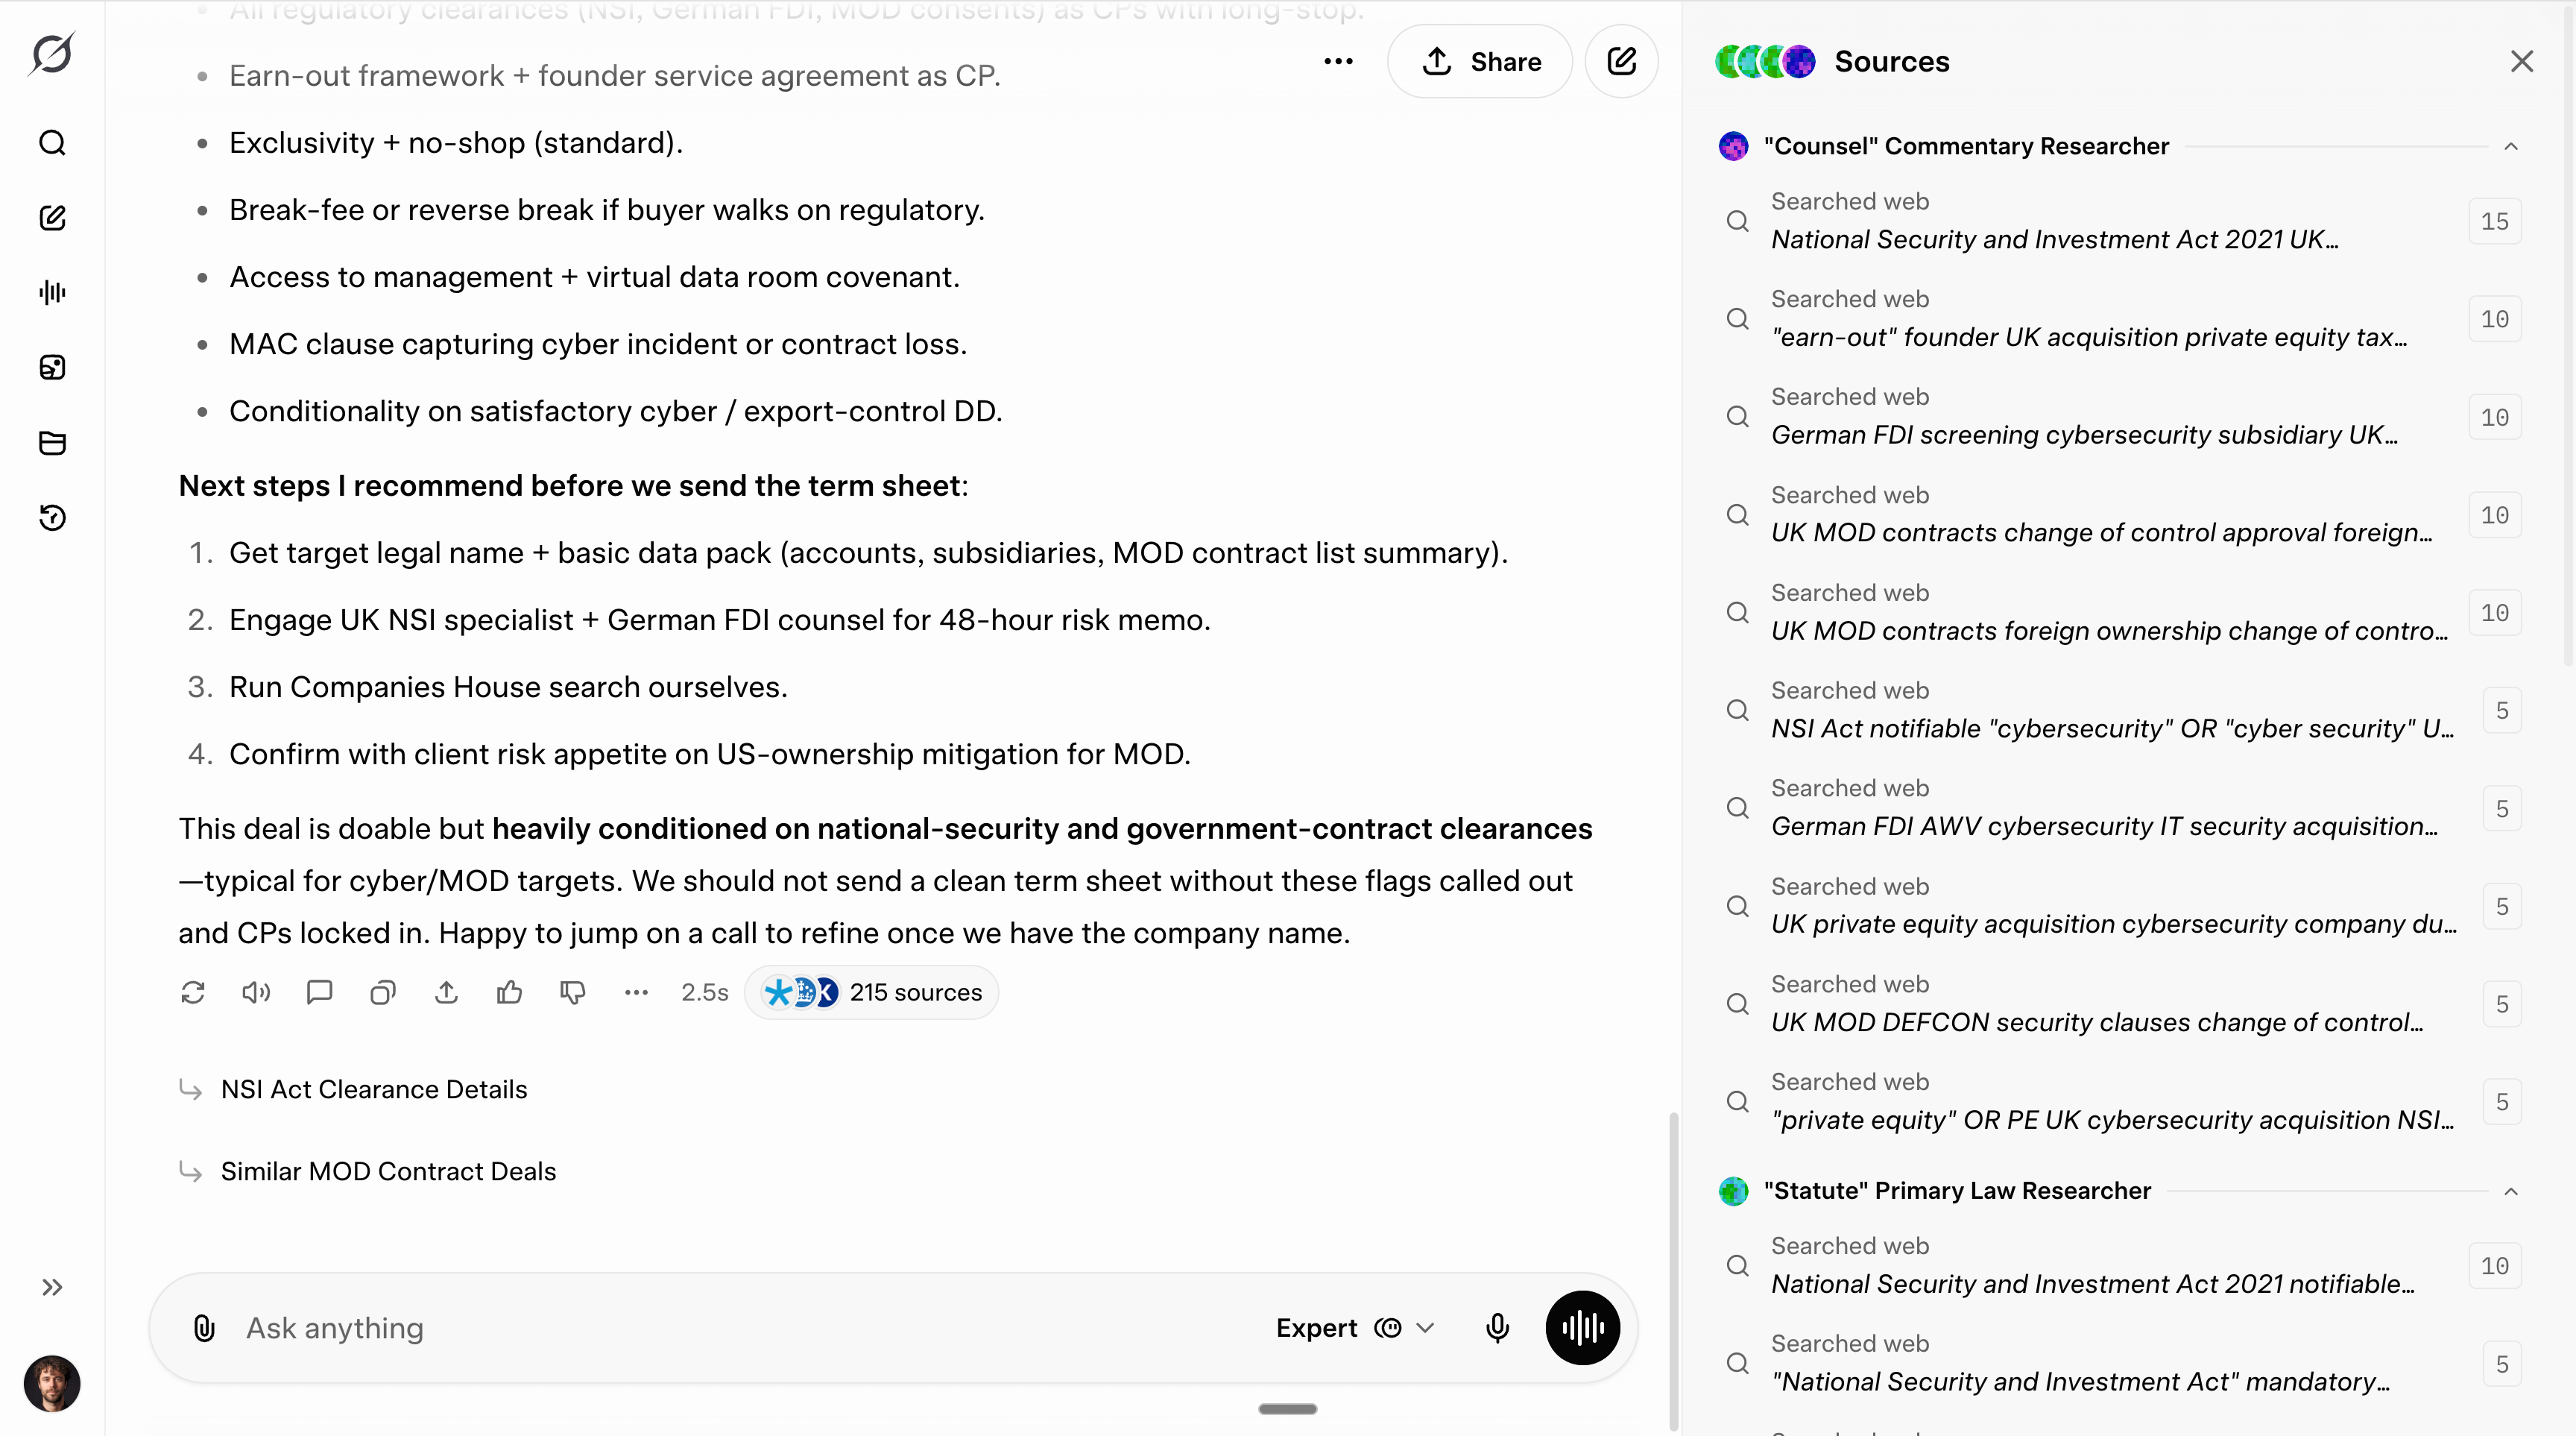Click the thumbs up icon
This screenshot has height=1436, width=2576.
[510, 992]
